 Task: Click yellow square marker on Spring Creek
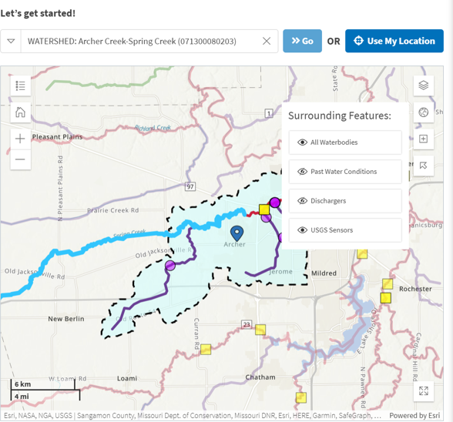pyautogui.click(x=264, y=209)
